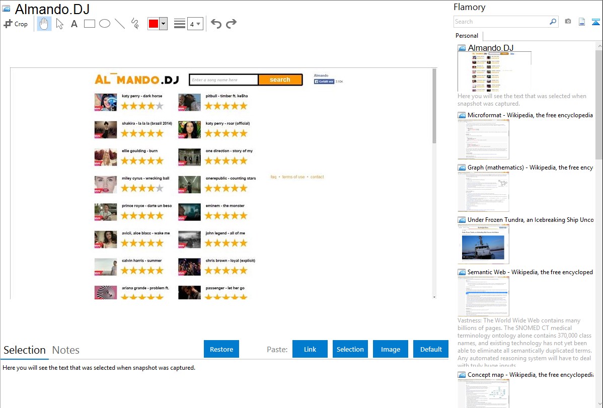Click miley cyrus - wrecking ball title

tap(145, 179)
